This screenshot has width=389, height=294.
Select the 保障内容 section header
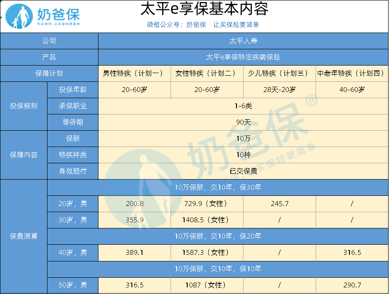tap(24, 155)
